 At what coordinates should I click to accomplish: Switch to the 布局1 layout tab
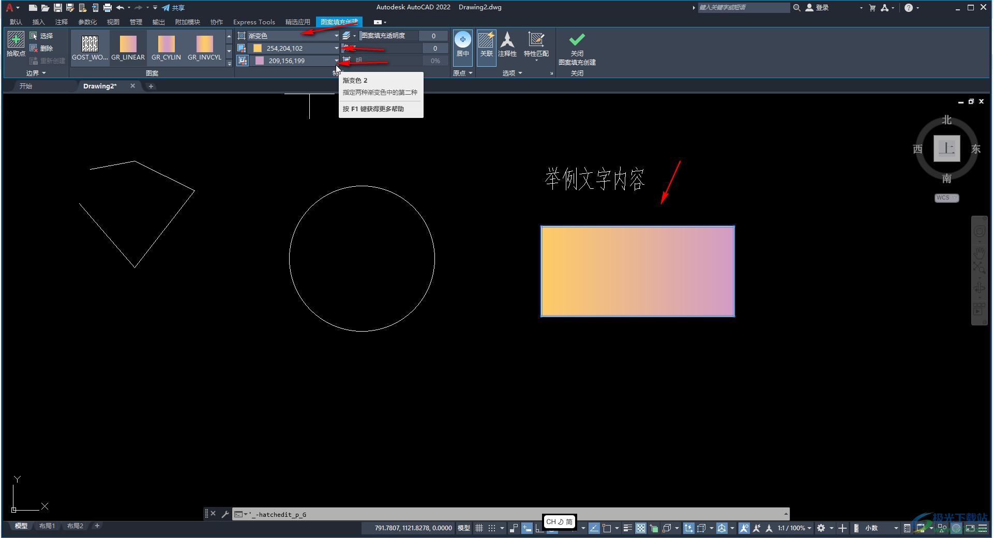point(47,526)
